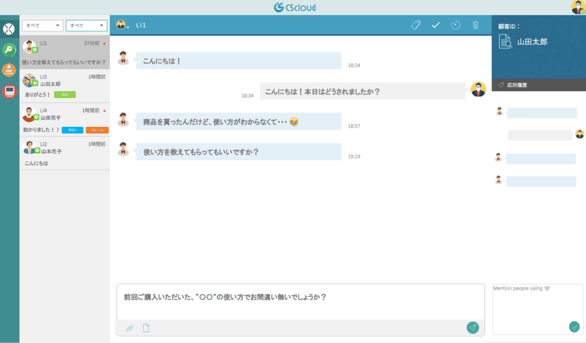Click the timer clock icon in header
This screenshot has width=586, height=343.
tap(456, 25)
